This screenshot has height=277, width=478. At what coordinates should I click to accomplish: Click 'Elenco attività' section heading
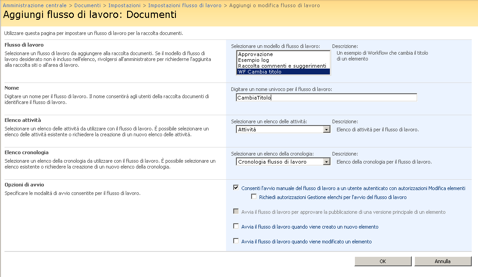22,120
